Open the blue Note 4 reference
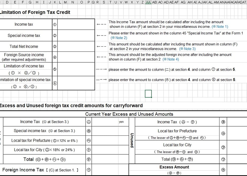Viewport: 247px width, 176px height. (171, 59)
